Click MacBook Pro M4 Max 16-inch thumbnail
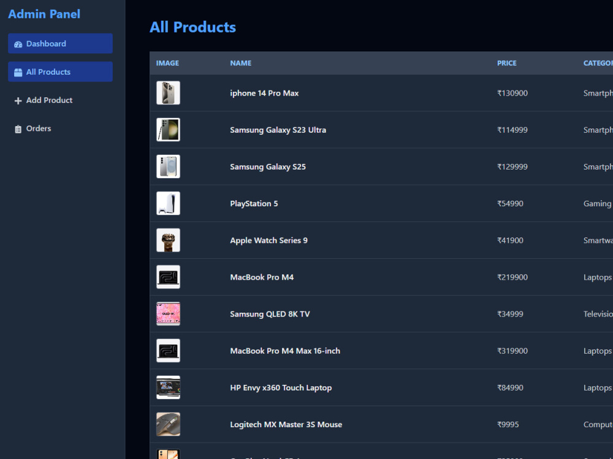 point(168,351)
